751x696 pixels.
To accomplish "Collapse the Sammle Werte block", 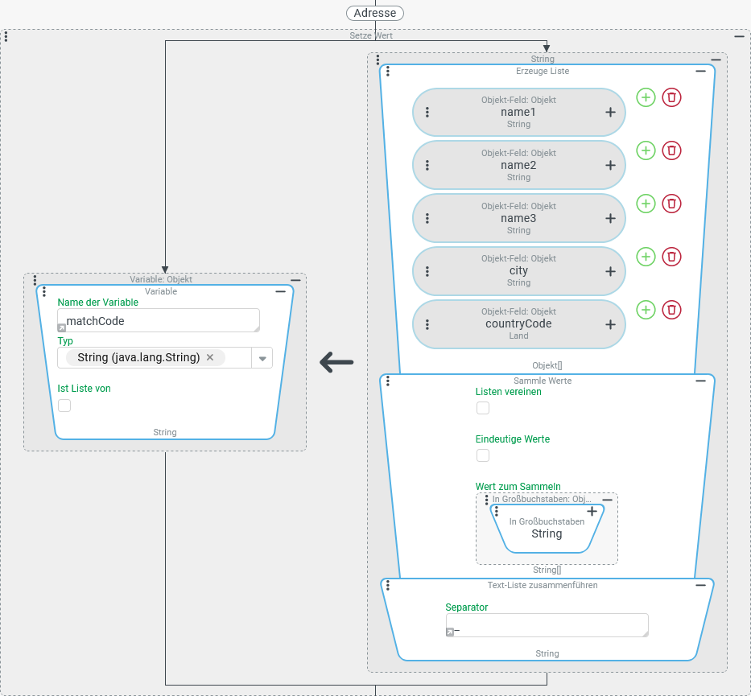I will [x=700, y=381].
